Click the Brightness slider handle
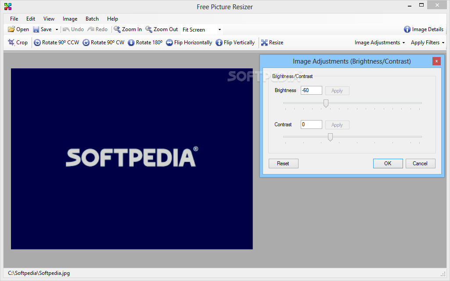 coord(326,103)
